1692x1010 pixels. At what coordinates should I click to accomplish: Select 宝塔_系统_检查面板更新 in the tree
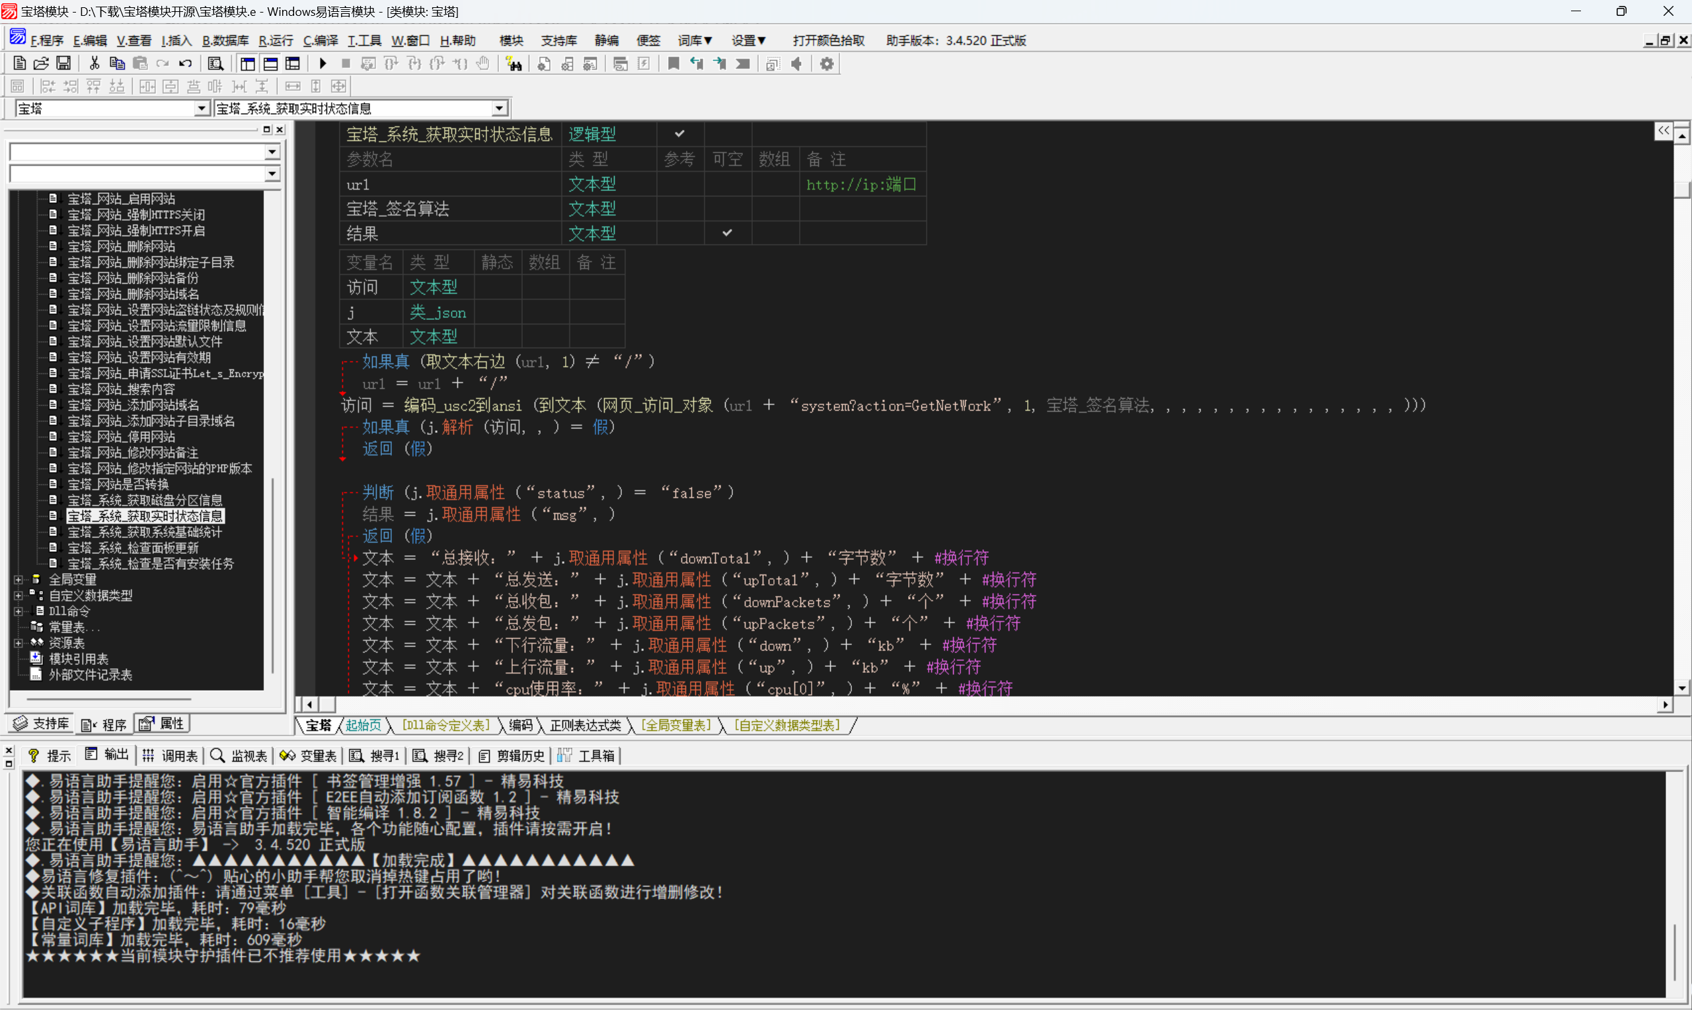(133, 548)
